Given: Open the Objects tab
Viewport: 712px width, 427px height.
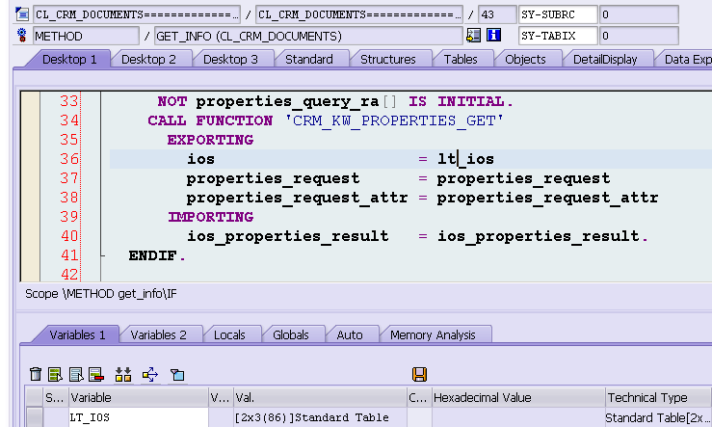Looking at the screenshot, I should coord(525,60).
